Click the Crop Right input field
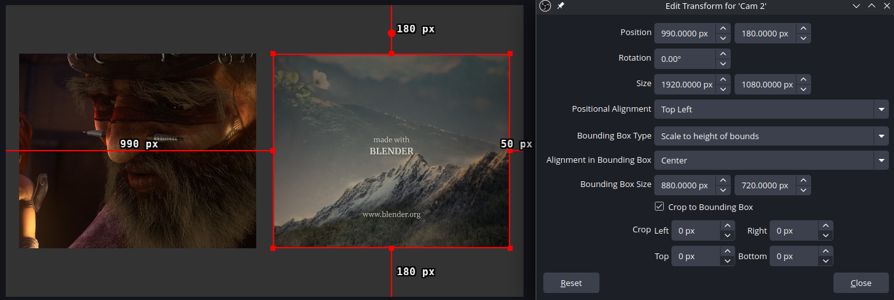The width and height of the screenshot is (894, 300). [x=794, y=230]
